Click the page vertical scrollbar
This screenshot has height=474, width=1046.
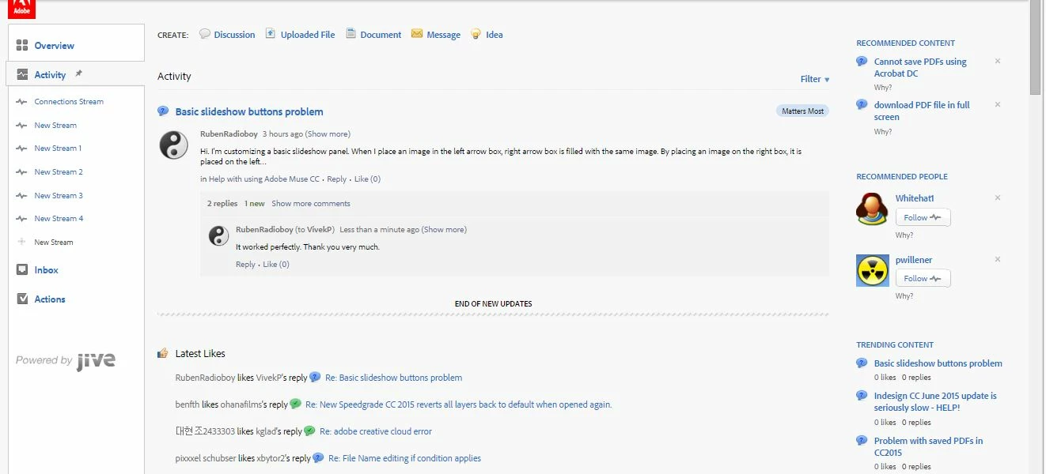pyautogui.click(x=1037, y=237)
